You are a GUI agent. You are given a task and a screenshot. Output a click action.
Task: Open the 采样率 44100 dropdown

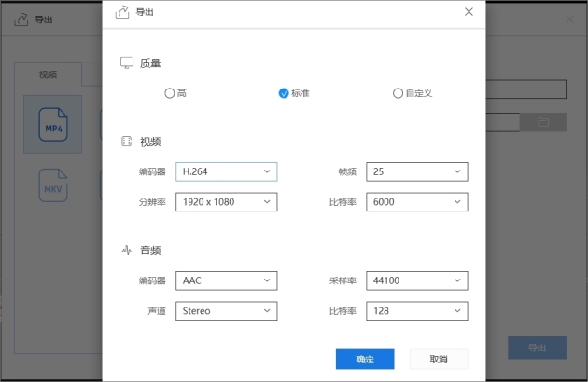[x=417, y=280]
